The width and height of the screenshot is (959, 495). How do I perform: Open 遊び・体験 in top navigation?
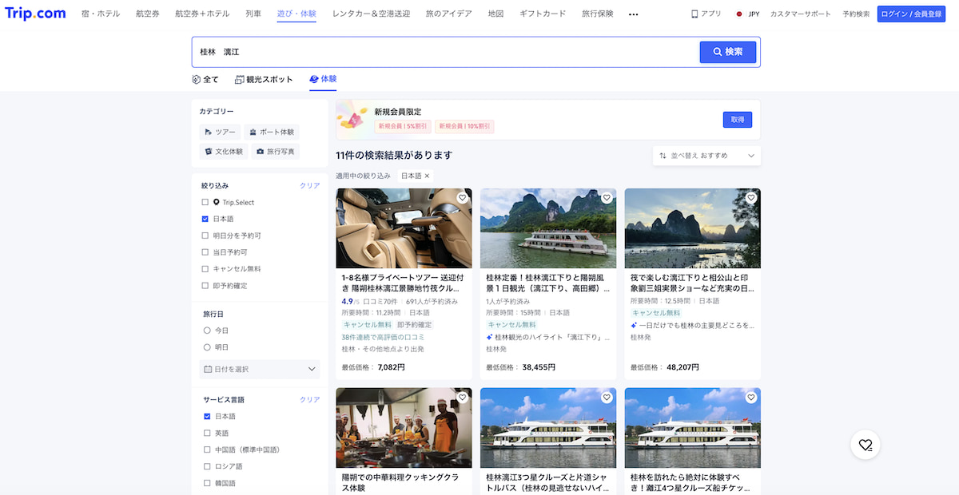coord(296,14)
